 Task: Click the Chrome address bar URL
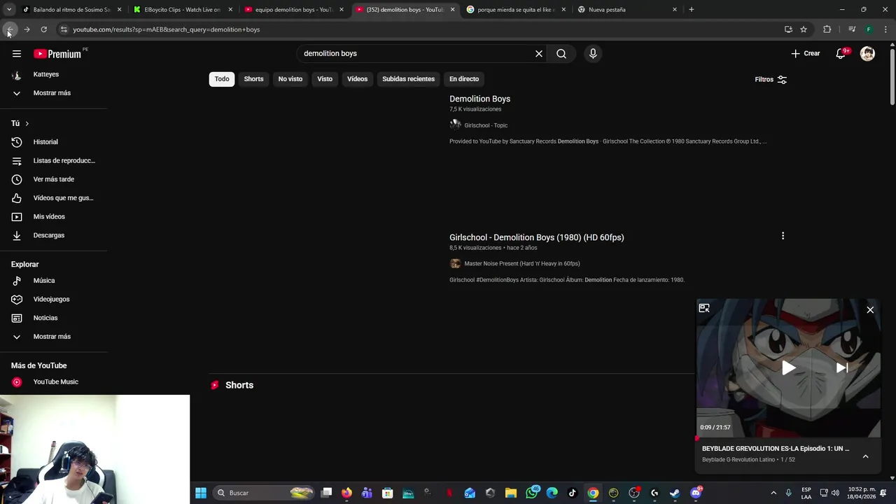pos(167,29)
